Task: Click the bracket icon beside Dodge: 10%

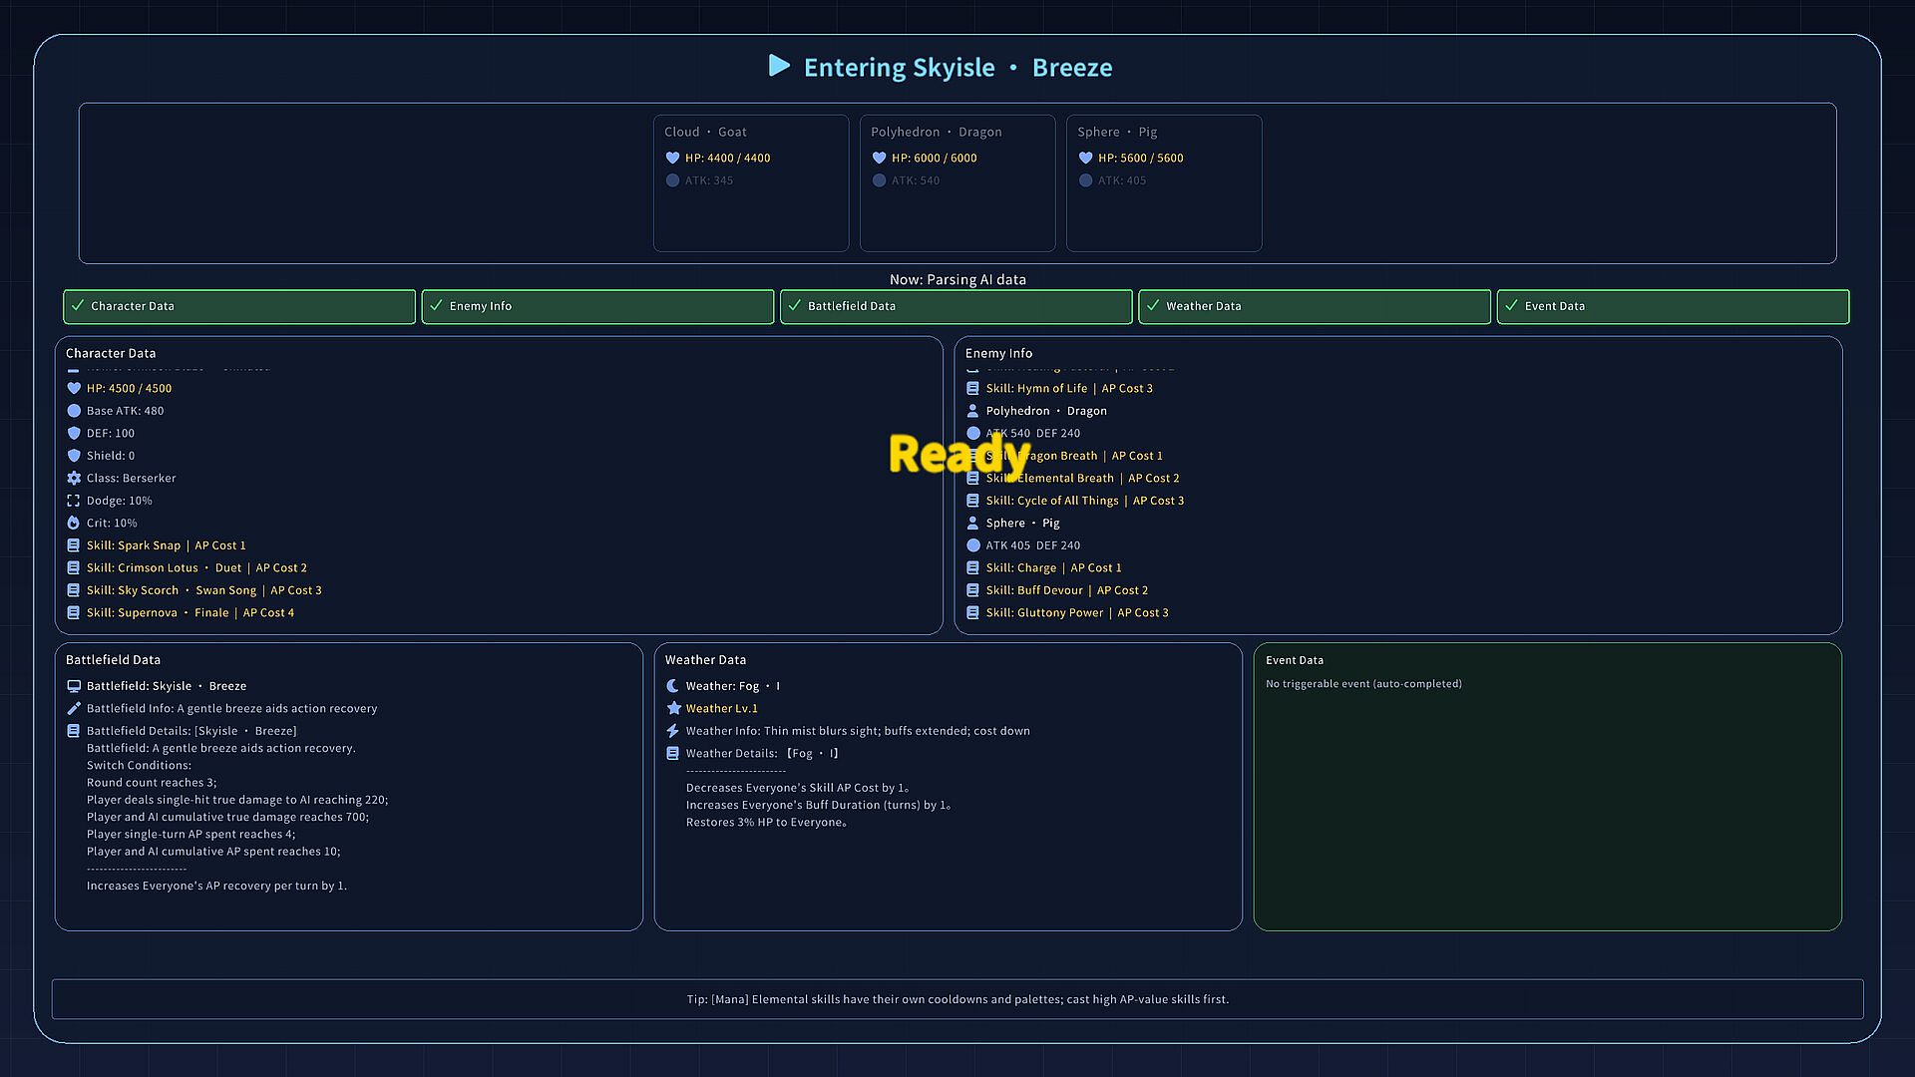Action: [x=74, y=501]
